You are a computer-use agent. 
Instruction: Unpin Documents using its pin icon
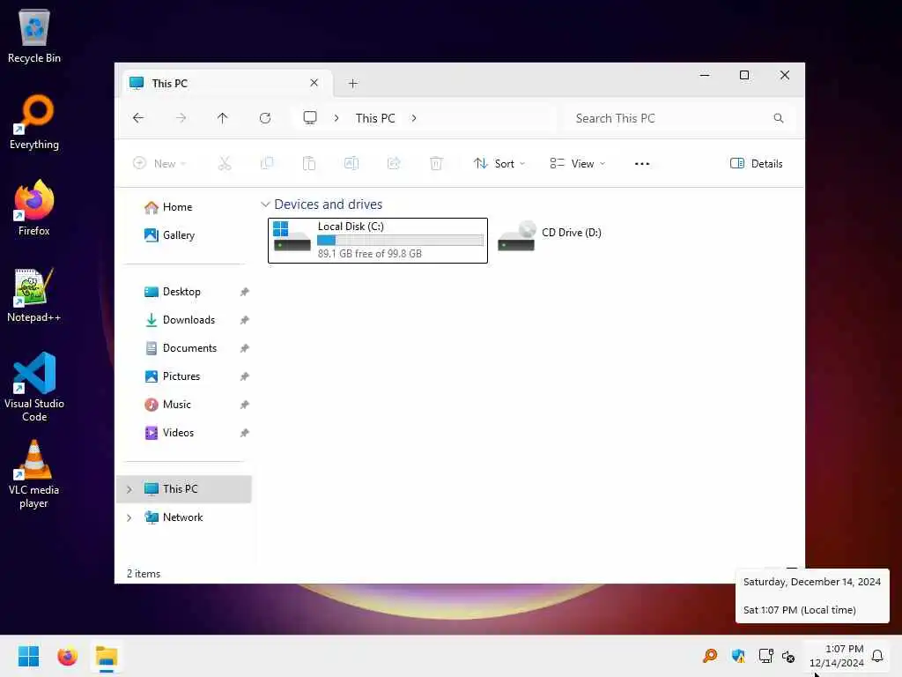click(x=245, y=348)
